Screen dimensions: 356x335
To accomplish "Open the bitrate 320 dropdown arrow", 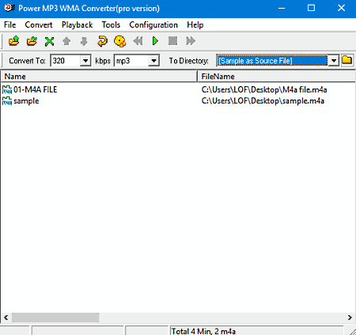I will point(85,61).
